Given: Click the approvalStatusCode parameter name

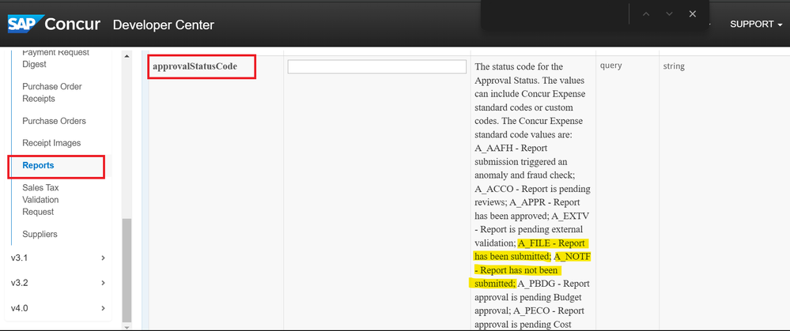Looking at the screenshot, I should tap(195, 66).
